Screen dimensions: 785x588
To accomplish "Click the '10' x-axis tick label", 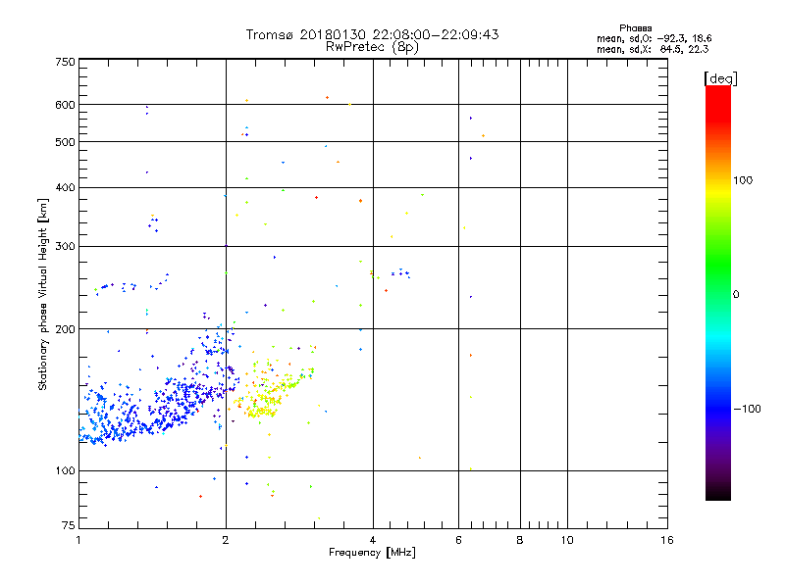I will (x=567, y=540).
